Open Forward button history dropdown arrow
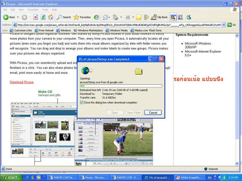Screen dimensions: 242x181 30,17
